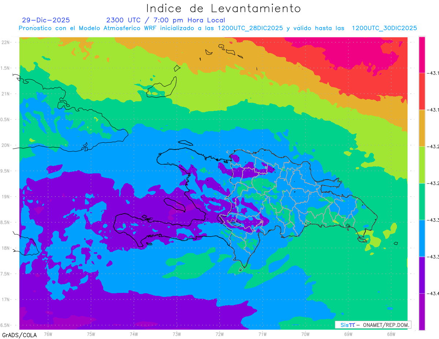Click the "73W" longitude label
The image size is (439, 339).
[177, 334]
